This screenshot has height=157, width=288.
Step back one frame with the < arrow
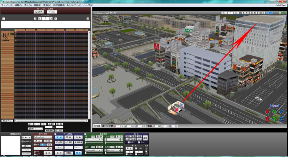click(x=40, y=19)
